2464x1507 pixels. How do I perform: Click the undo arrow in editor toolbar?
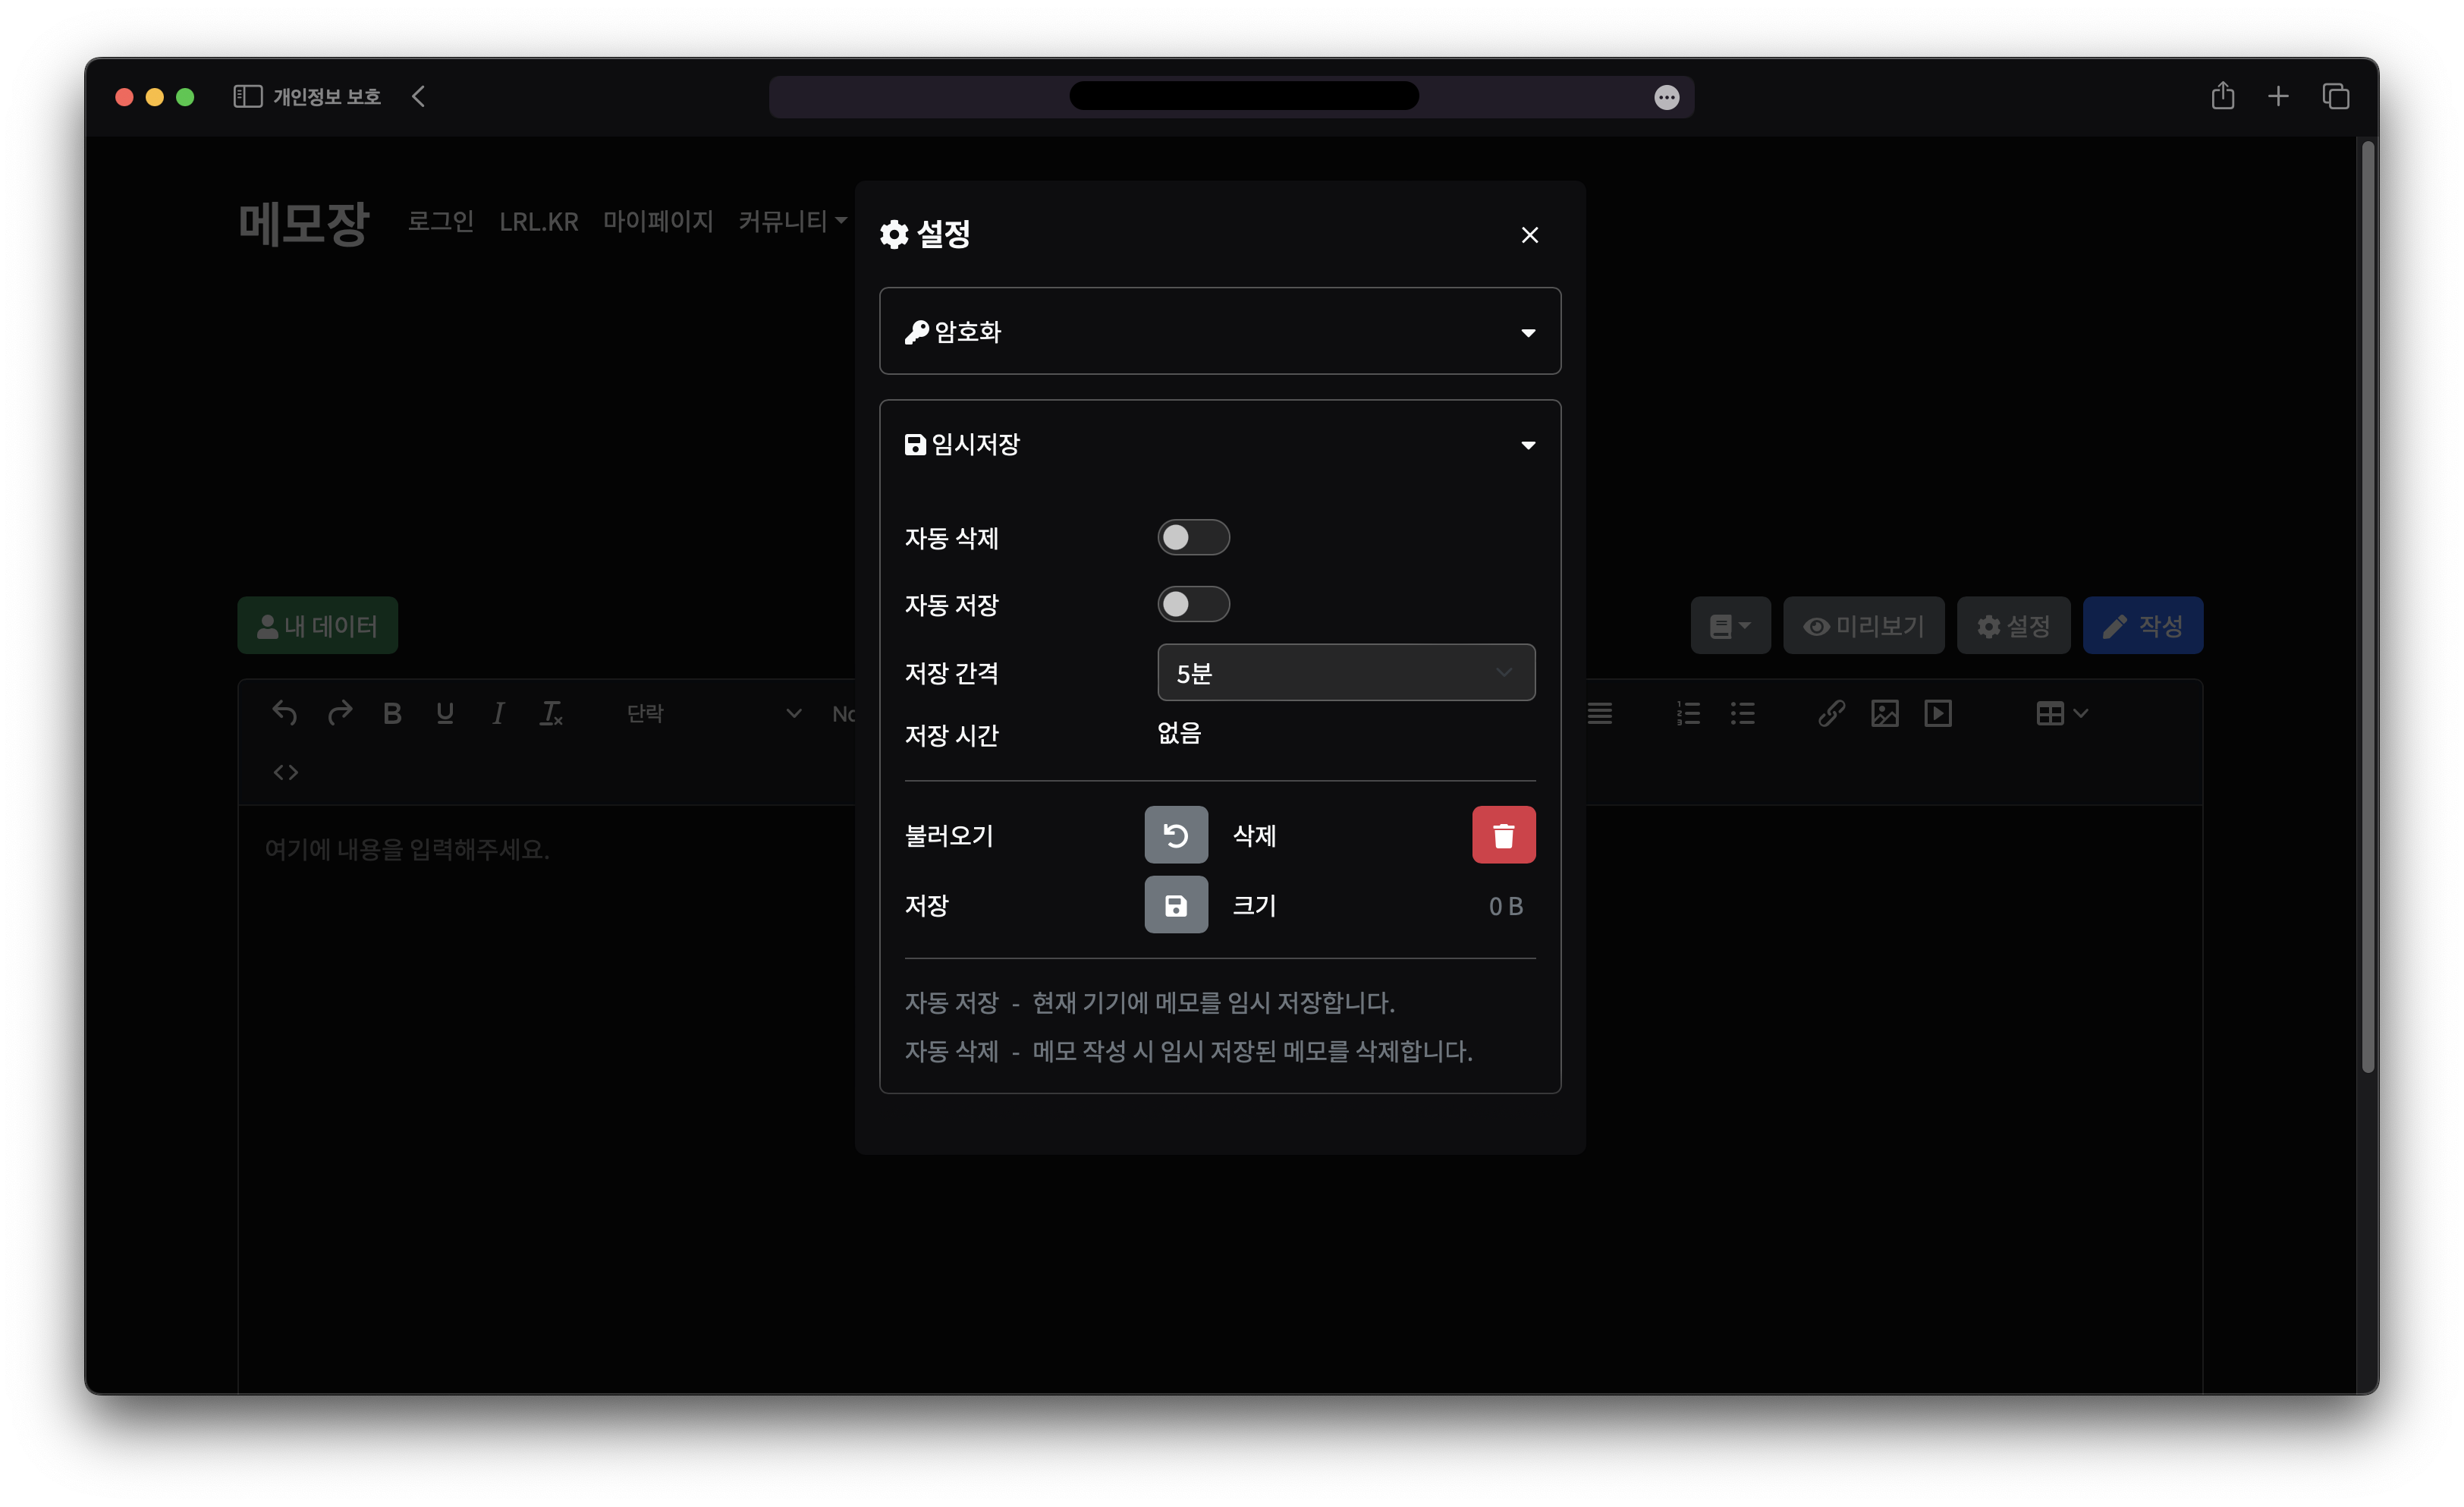pyautogui.click(x=285, y=713)
